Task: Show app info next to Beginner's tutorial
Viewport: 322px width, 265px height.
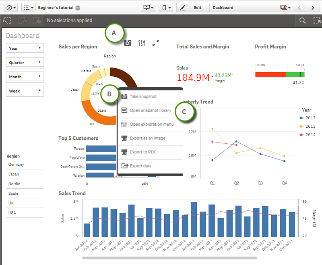Action: [78, 8]
